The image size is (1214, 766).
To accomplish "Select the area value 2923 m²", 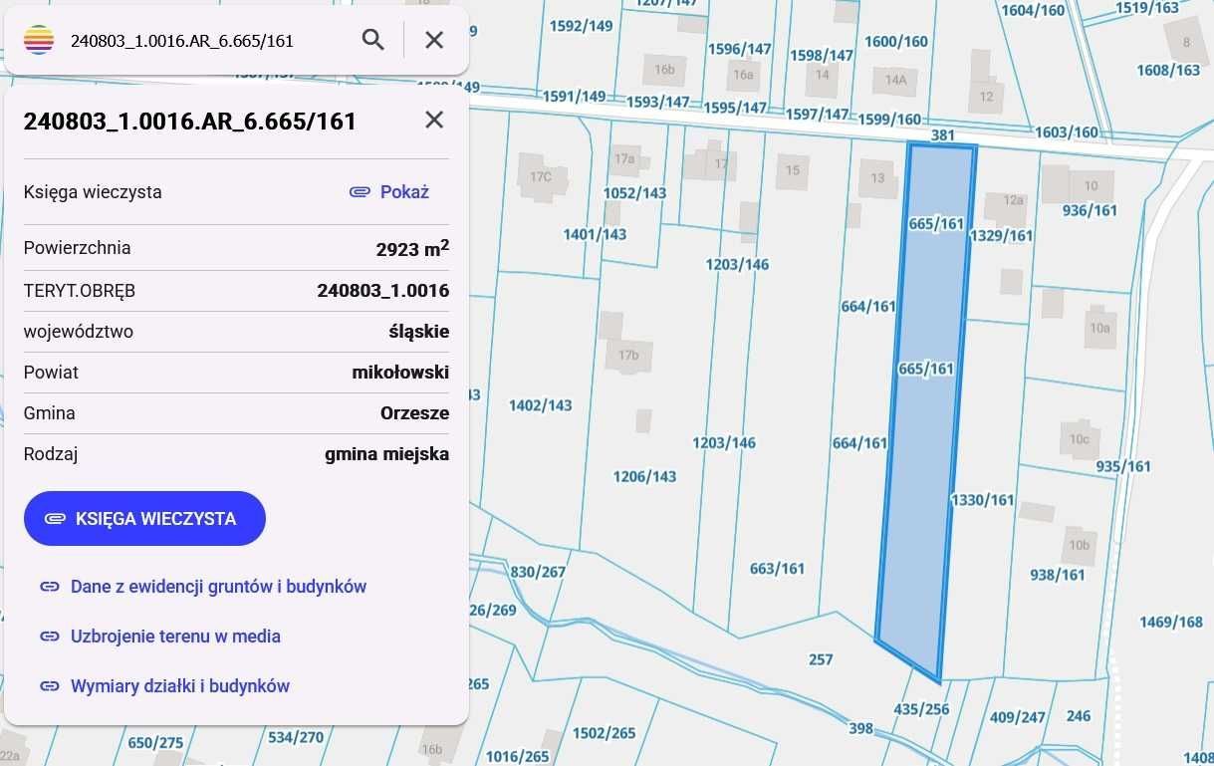I will point(412,248).
